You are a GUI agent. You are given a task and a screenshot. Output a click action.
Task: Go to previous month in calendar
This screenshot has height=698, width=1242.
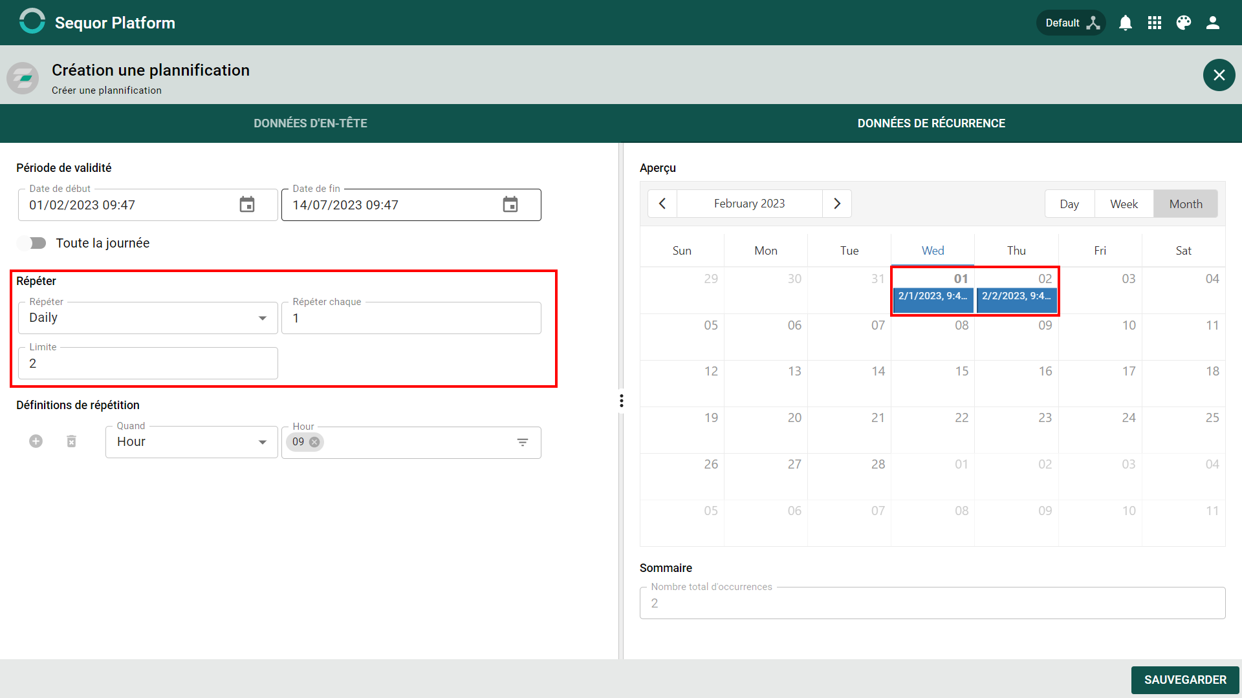click(x=662, y=204)
